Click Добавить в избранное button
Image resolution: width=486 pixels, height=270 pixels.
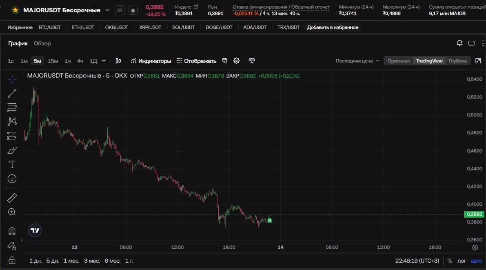[333, 27]
